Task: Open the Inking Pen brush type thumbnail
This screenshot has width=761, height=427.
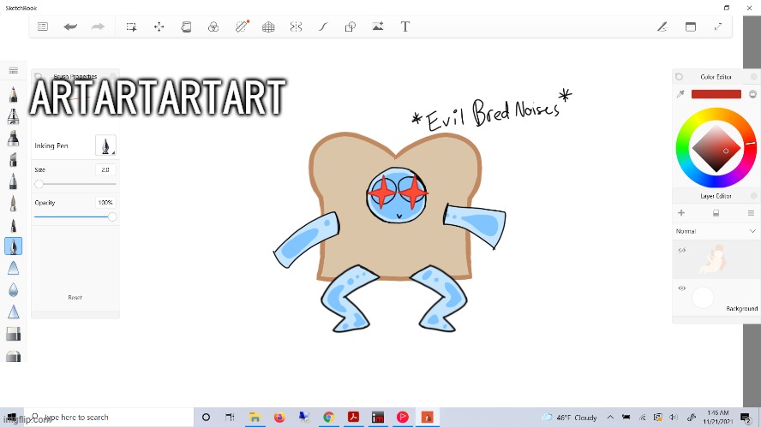Action: pos(105,145)
